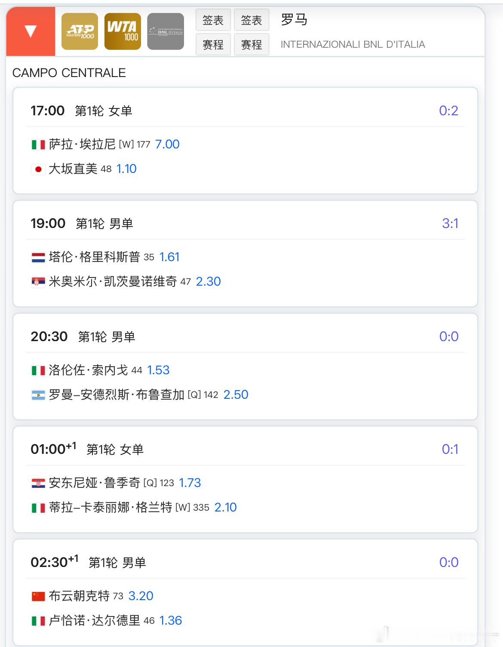Click the Argentina flag beside 罗曼–安德烈斯·布鲁查加

[38, 395]
